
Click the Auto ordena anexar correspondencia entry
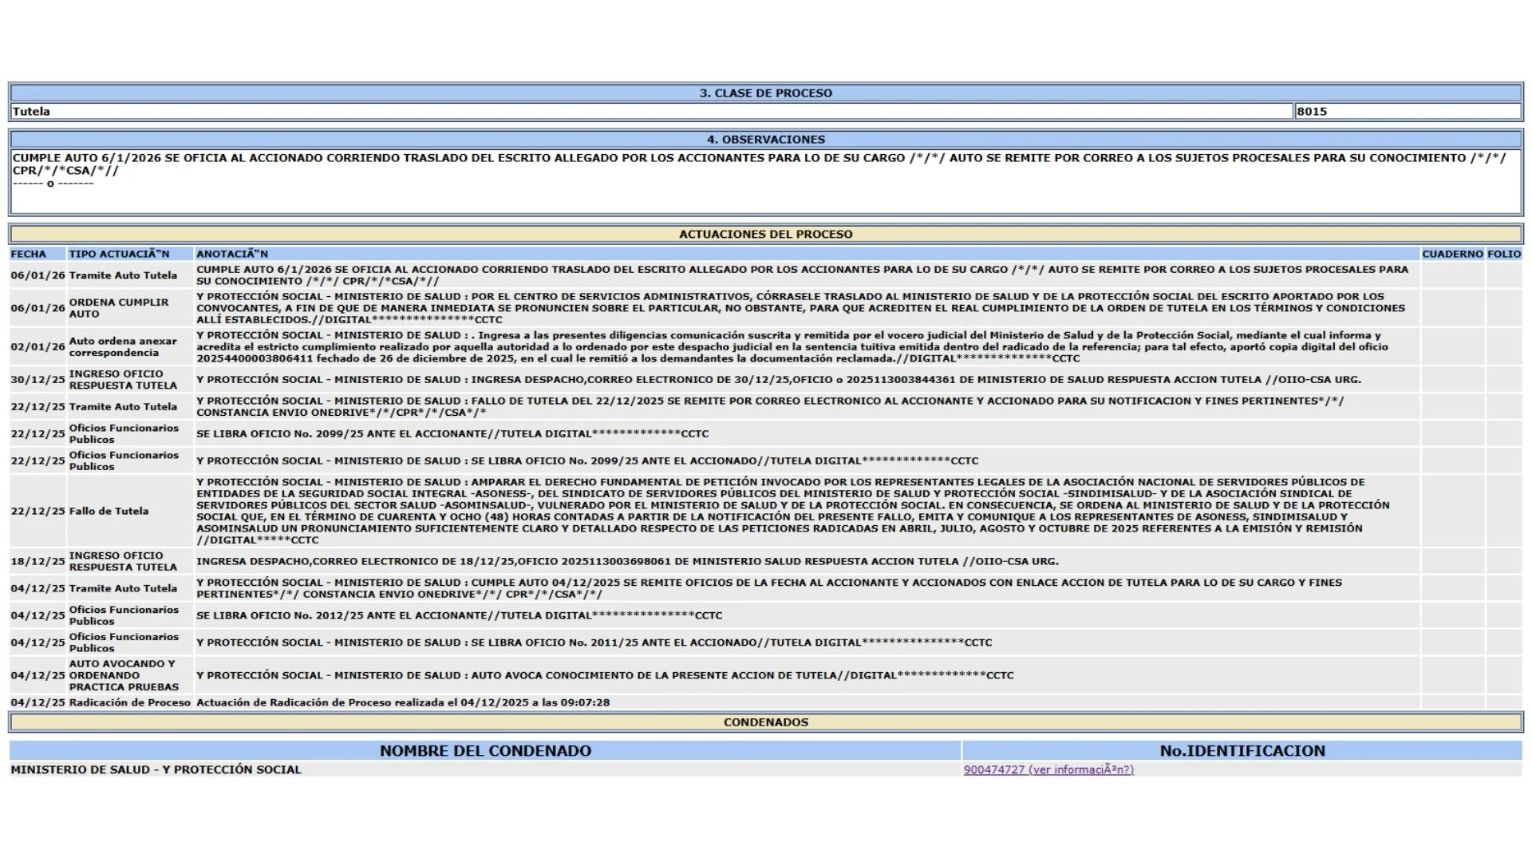tap(123, 346)
